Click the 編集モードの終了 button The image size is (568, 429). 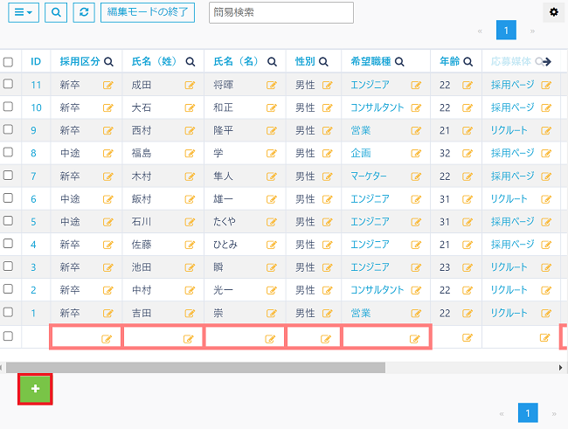[148, 12]
